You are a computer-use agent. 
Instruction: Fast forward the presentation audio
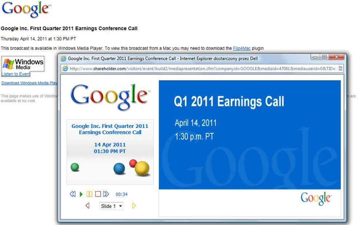pos(106,194)
